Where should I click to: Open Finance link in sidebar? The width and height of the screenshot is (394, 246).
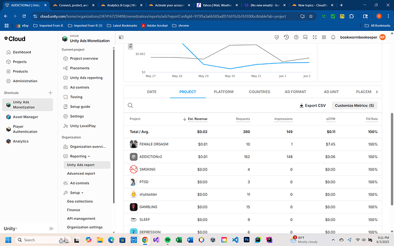pos(73,210)
